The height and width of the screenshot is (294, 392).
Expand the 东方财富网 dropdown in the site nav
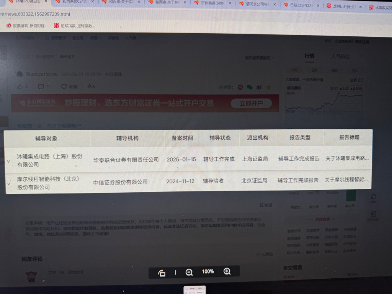click(x=27, y=38)
